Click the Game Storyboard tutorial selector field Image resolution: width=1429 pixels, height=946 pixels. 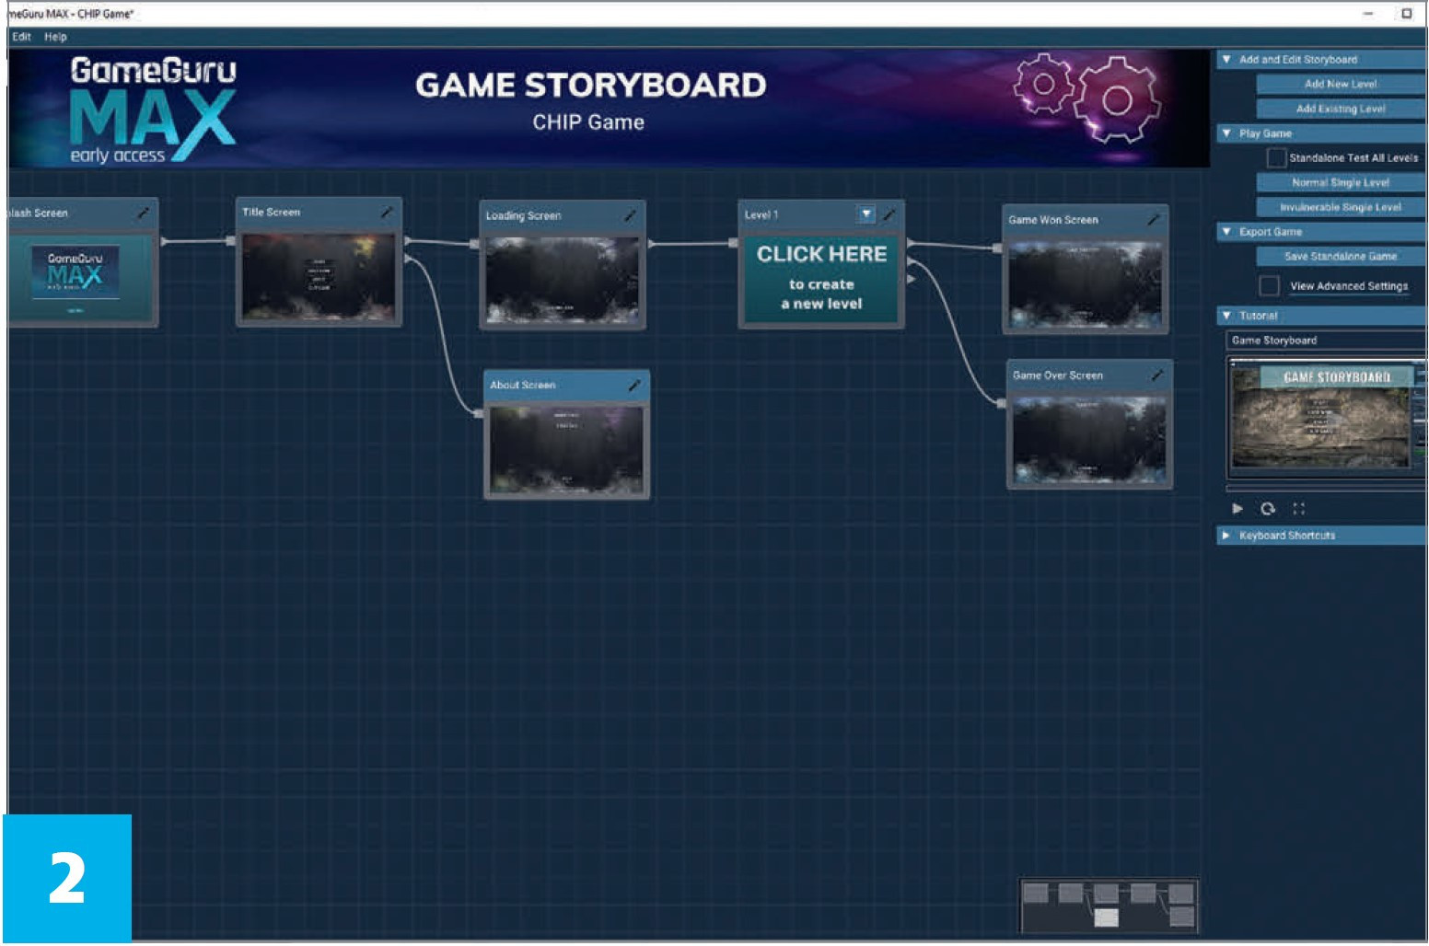[x=1326, y=340]
